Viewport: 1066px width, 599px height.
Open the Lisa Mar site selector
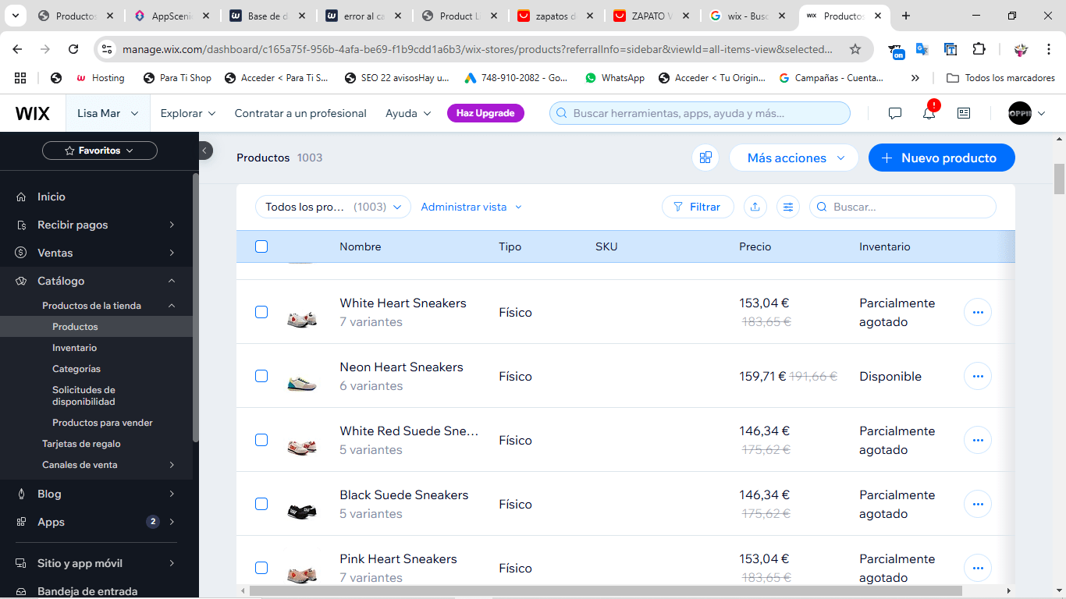click(x=108, y=113)
